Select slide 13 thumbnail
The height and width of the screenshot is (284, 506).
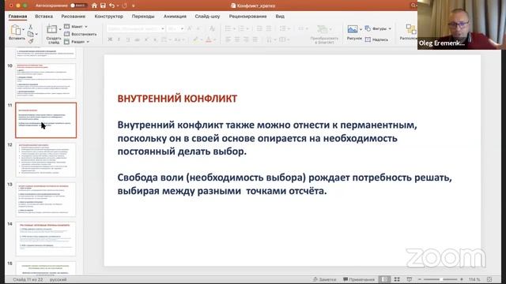(46, 200)
